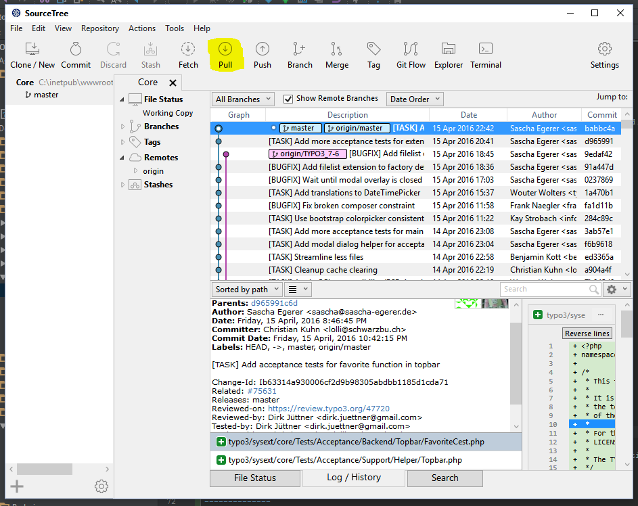Open the Actions menu
Viewport: 638px width, 506px height.
tap(142, 28)
